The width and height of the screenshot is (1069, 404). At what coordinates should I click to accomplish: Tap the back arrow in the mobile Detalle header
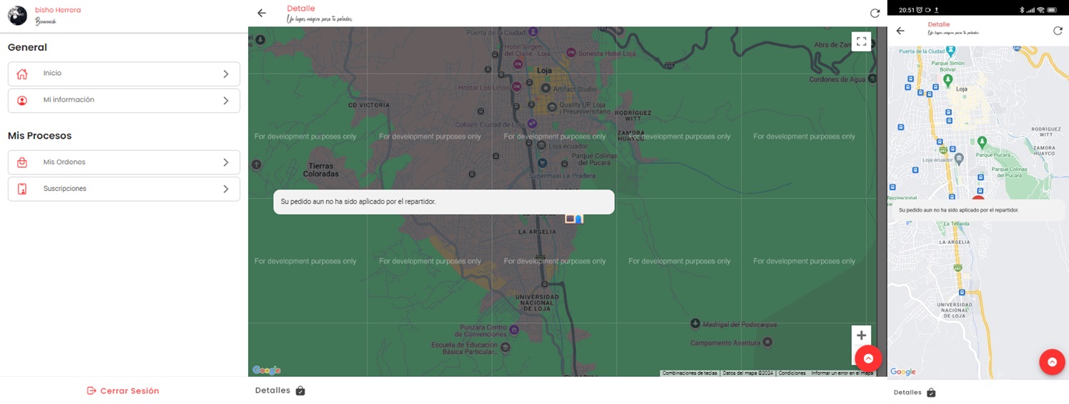pyautogui.click(x=900, y=31)
